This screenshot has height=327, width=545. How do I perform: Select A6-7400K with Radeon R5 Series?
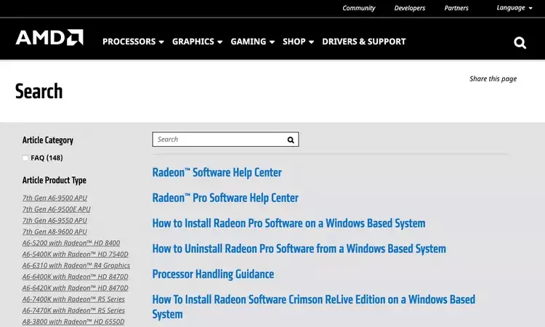click(x=73, y=299)
